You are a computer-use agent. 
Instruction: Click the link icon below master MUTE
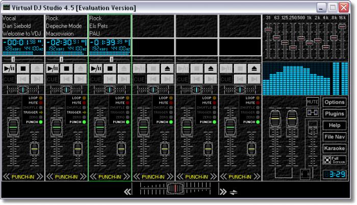coord(312,113)
